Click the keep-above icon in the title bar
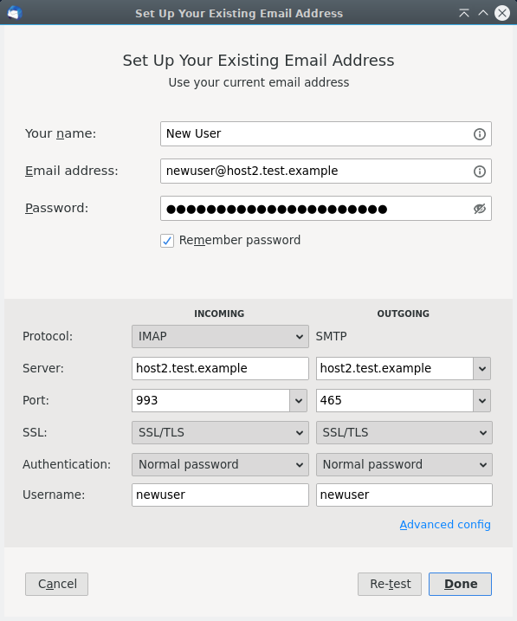517x621 pixels. [464, 13]
